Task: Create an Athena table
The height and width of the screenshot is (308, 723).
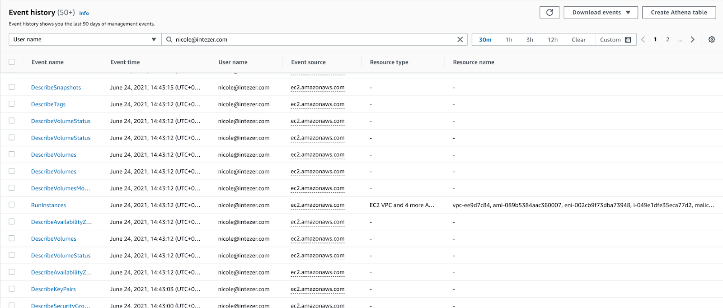Action: (679, 13)
